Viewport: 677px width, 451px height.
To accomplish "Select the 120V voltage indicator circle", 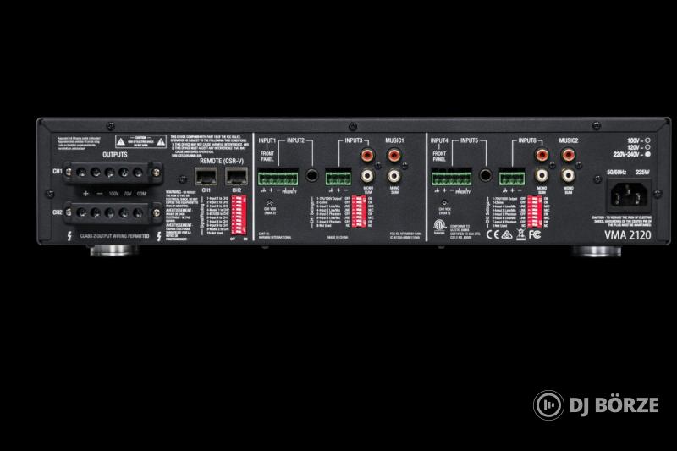I will 647,147.
